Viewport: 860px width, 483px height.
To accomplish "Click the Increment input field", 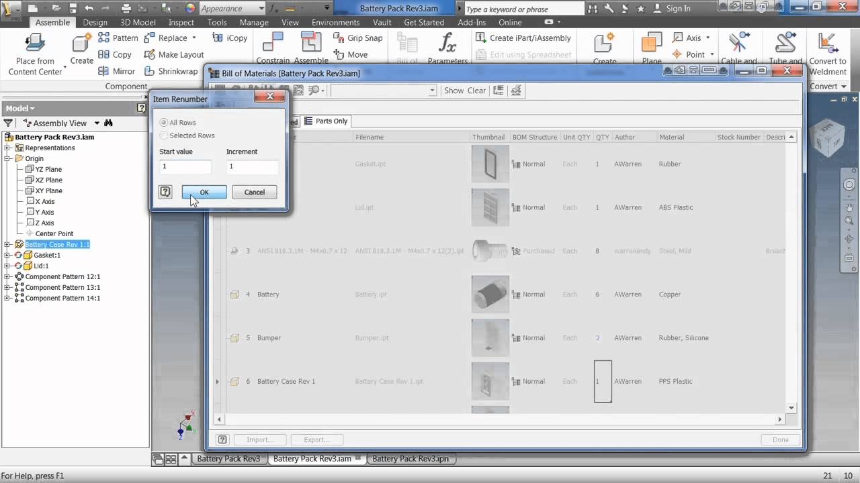I will (x=252, y=166).
